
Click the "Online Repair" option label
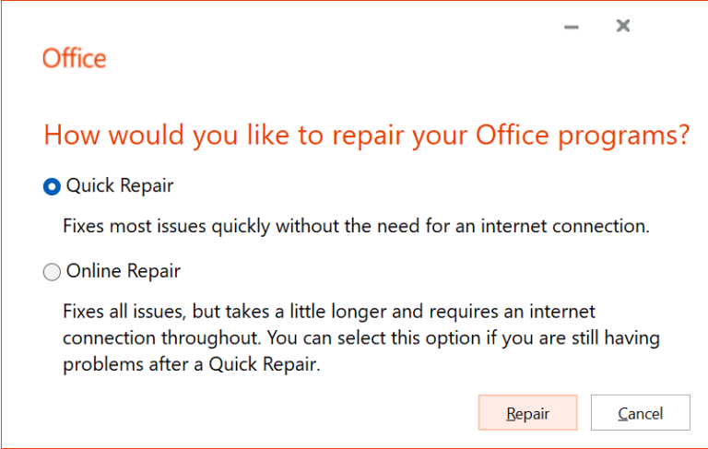124,271
